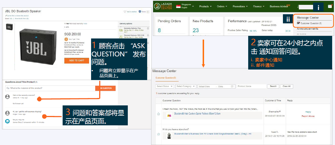This screenshot has width=335, height=145.
Task: Select the Customer Question(5) tab
Action: click(x=166, y=78)
